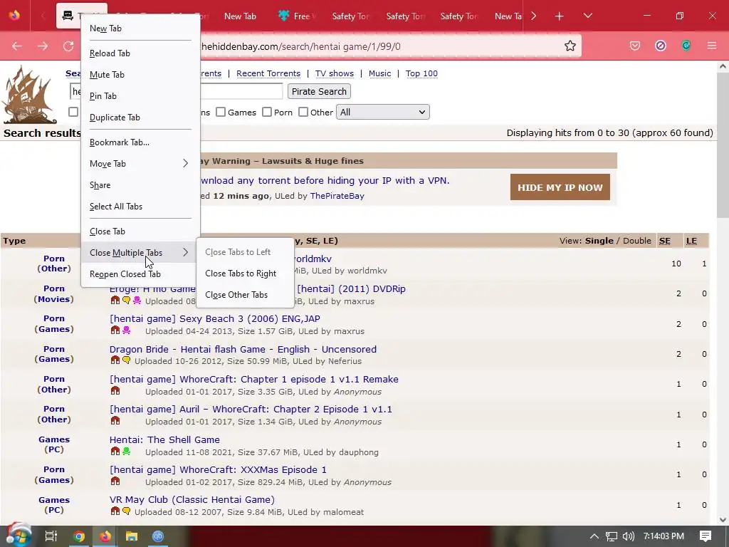
Task: Click the page vertical scrollbar thumb
Action: click(723, 144)
